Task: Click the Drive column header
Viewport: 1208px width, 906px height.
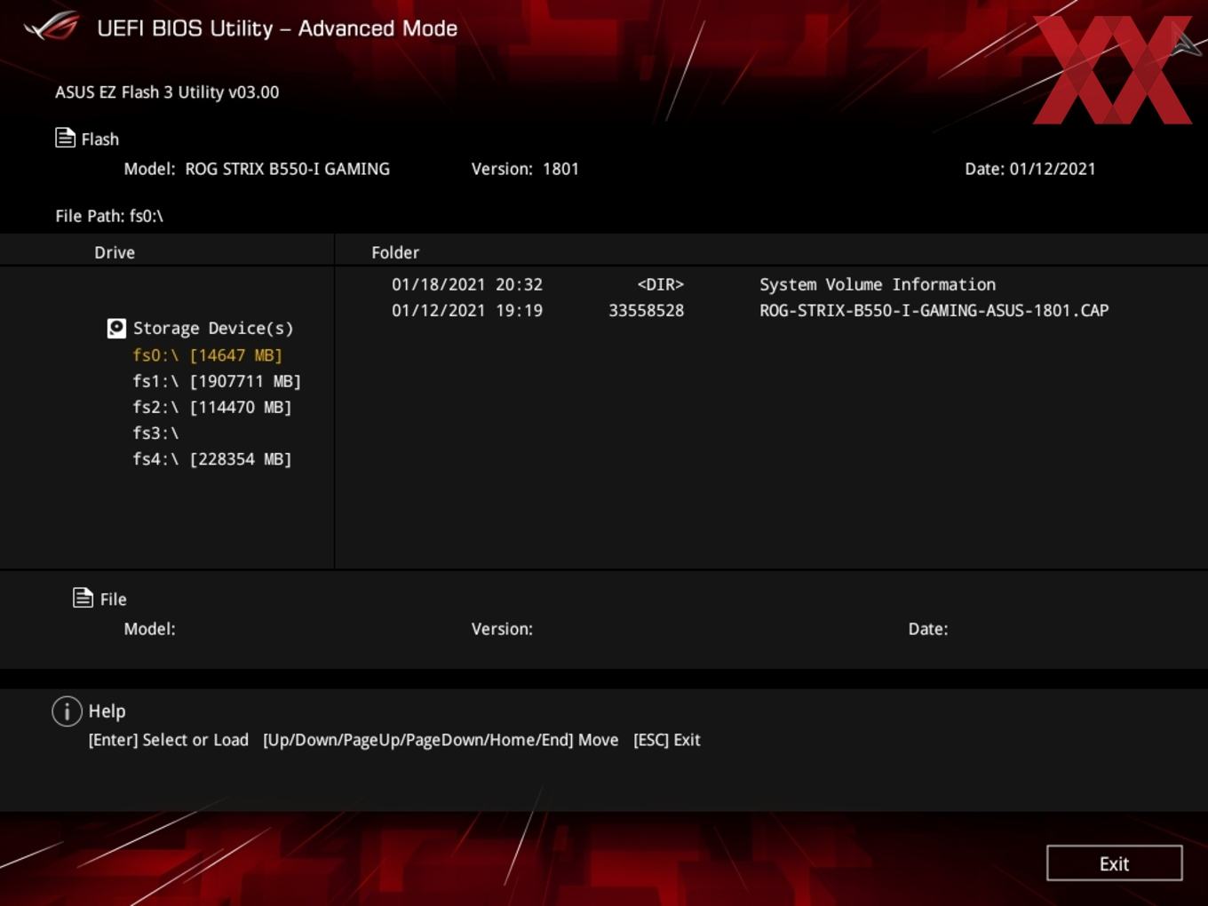Action: point(115,252)
